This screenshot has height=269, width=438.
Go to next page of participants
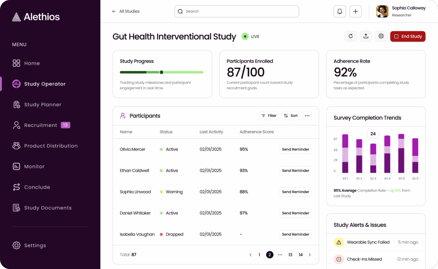click(x=310, y=255)
